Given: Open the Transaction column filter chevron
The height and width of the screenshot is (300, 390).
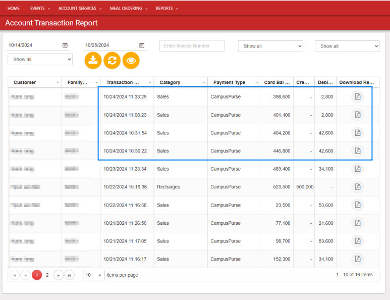Looking at the screenshot, I should 150,82.
